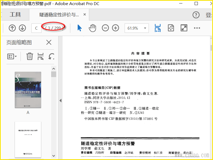This screenshot has height=160, width=213.
Task: Click the ISBN 978-7-5608-4423-7 line
Action: click(x=104, y=102)
